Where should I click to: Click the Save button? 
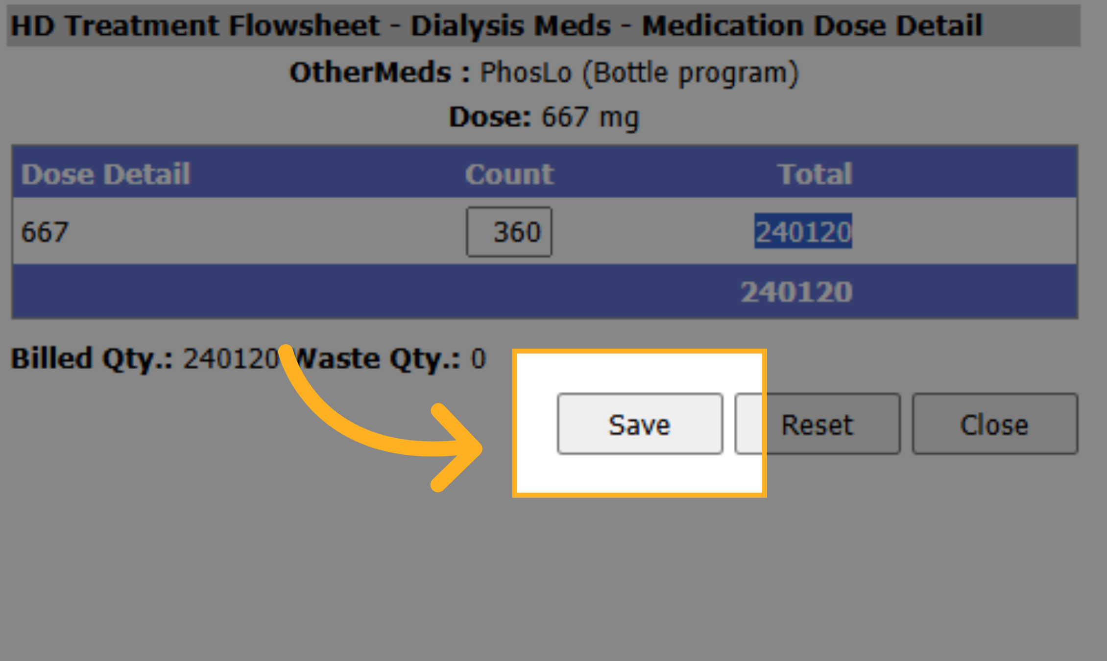pos(640,424)
